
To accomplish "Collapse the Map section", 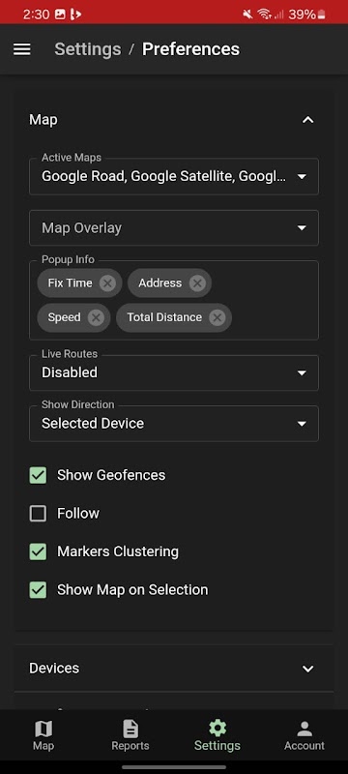I will tap(308, 120).
